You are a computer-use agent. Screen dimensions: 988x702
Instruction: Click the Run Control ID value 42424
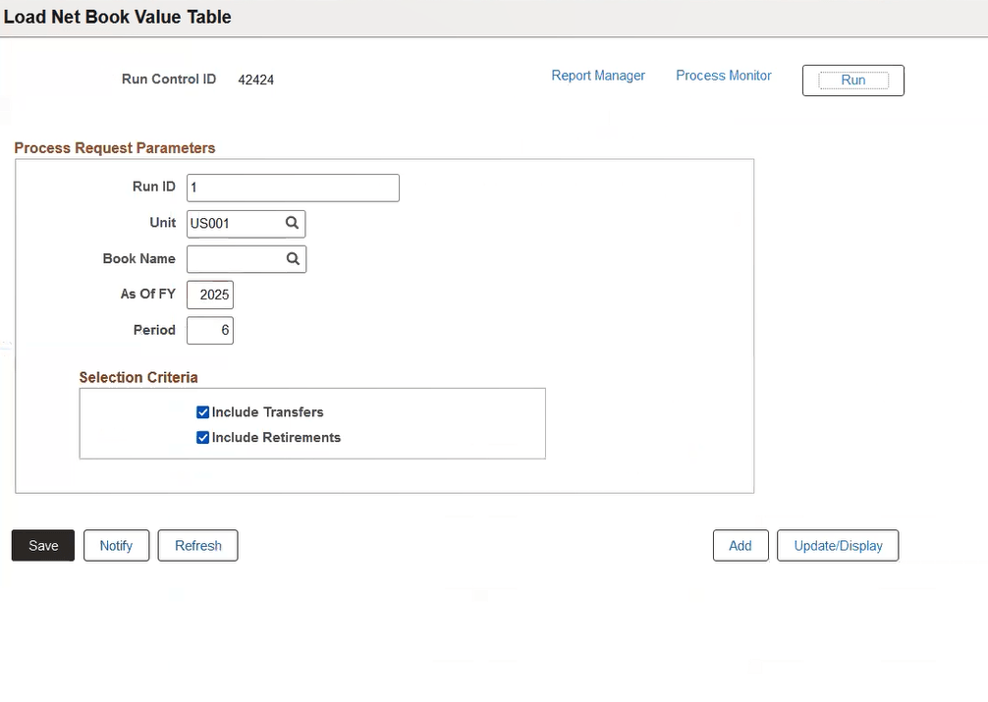click(x=256, y=80)
